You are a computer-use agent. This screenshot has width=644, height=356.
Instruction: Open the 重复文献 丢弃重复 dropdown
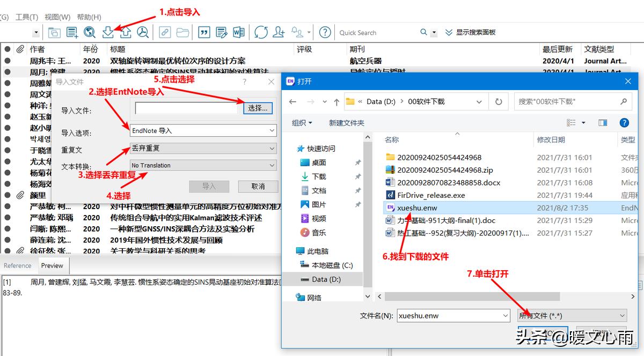tap(203, 147)
